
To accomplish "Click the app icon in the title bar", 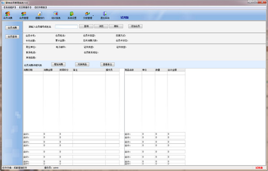I will pyautogui.click(x=3, y=3).
